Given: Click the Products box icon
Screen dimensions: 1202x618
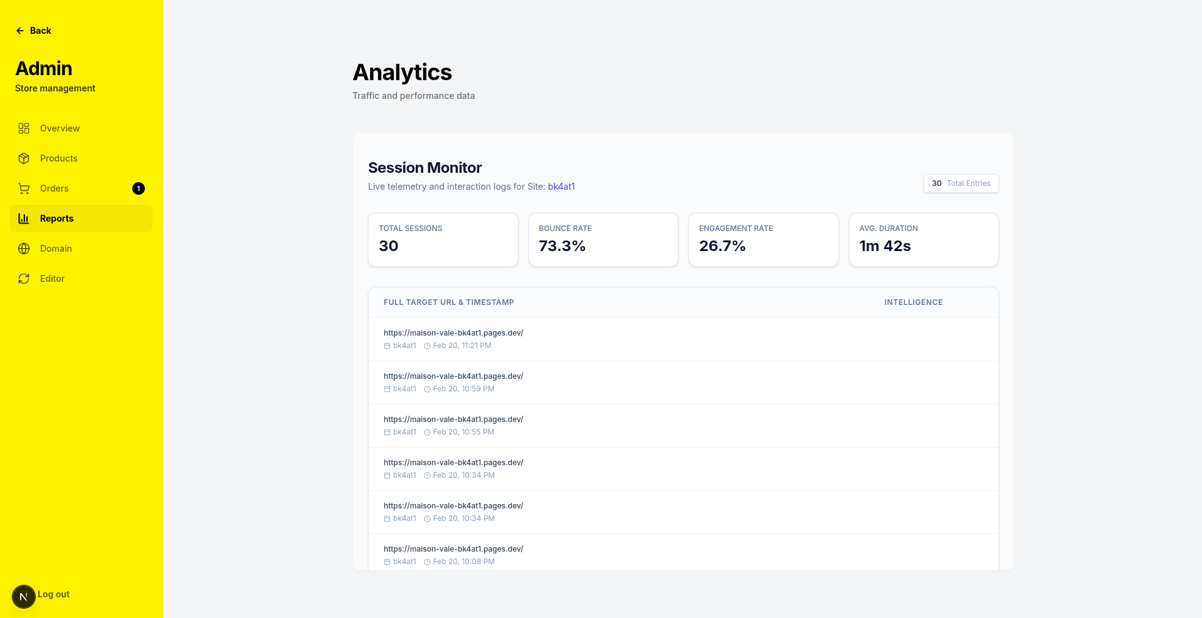Looking at the screenshot, I should 24,158.
